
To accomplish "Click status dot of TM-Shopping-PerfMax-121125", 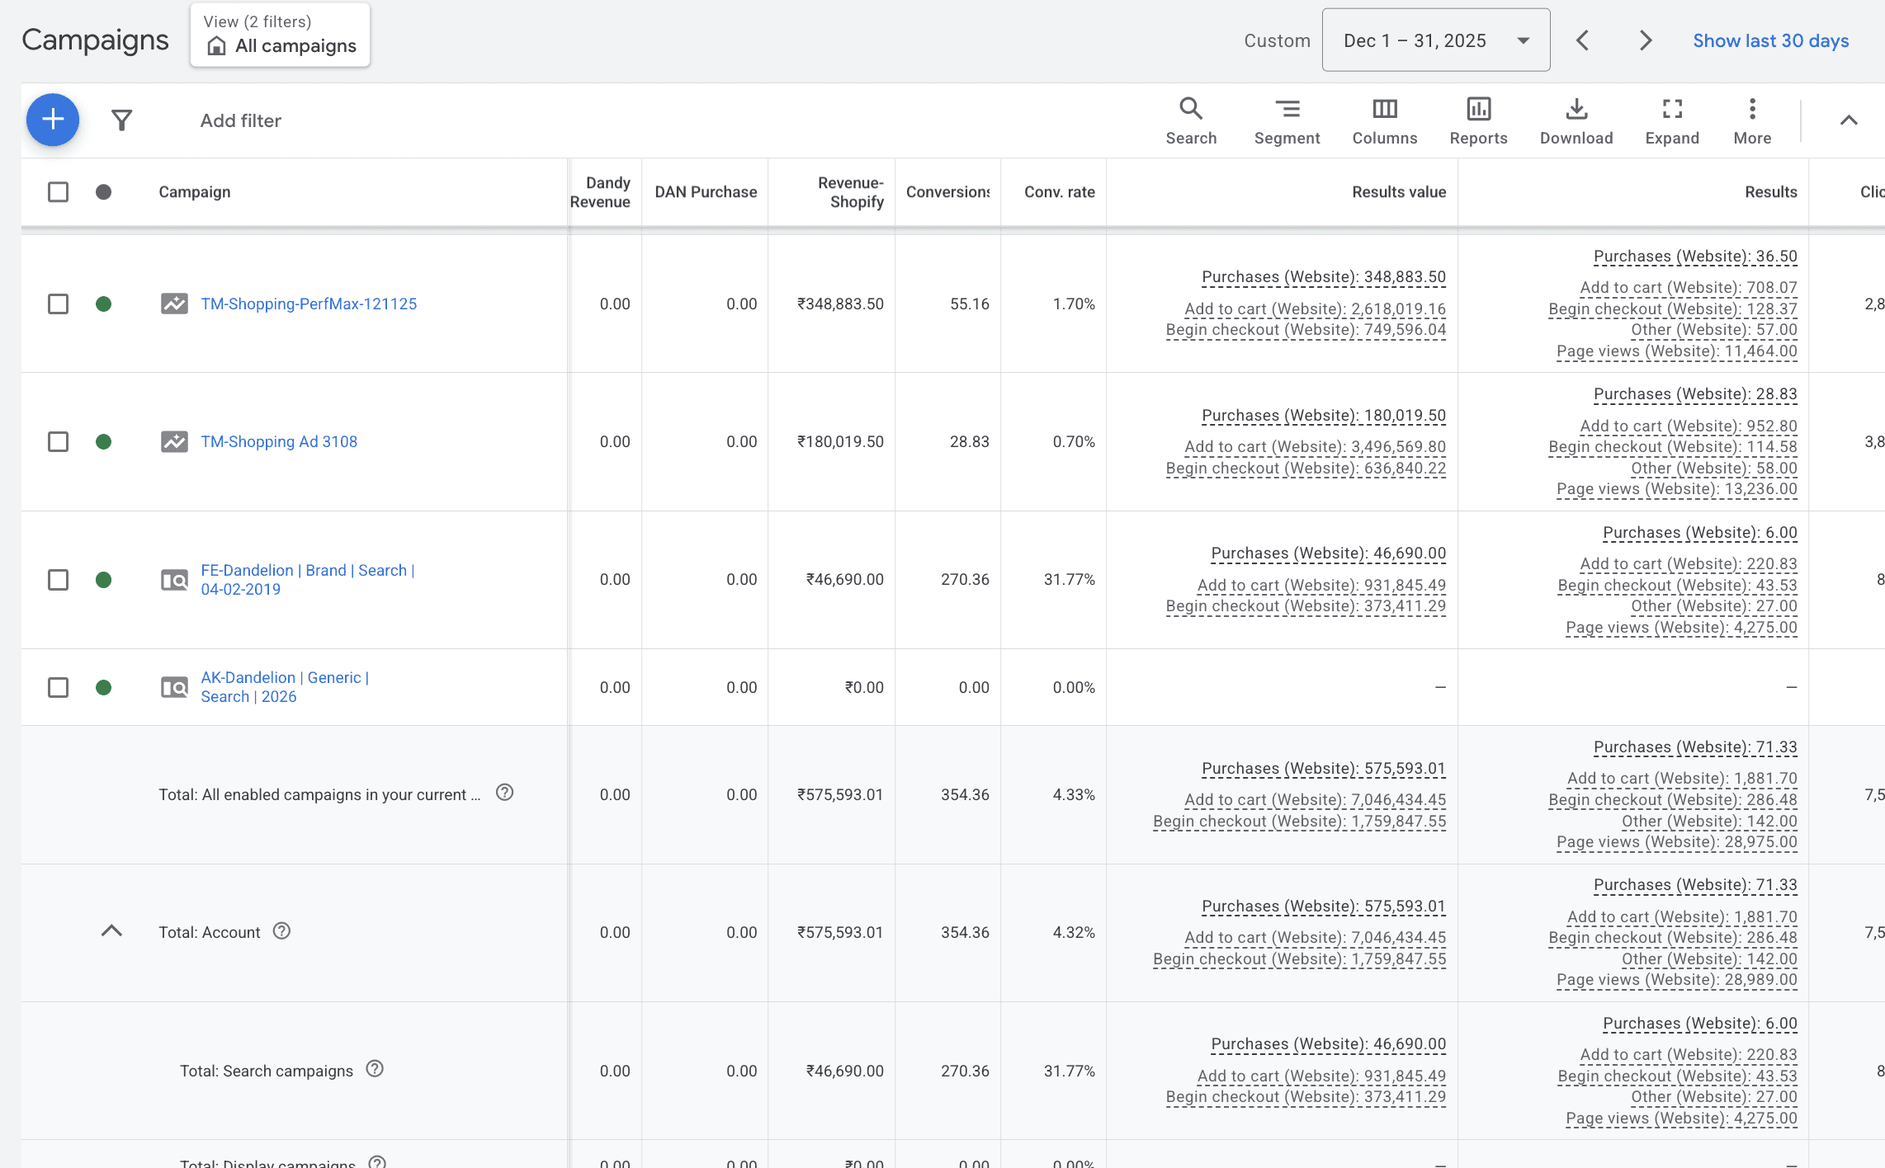I will (x=103, y=304).
